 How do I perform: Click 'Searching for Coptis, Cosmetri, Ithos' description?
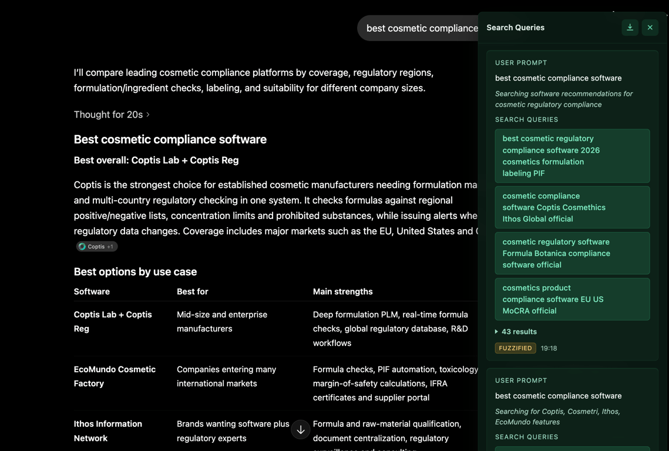[557, 416]
